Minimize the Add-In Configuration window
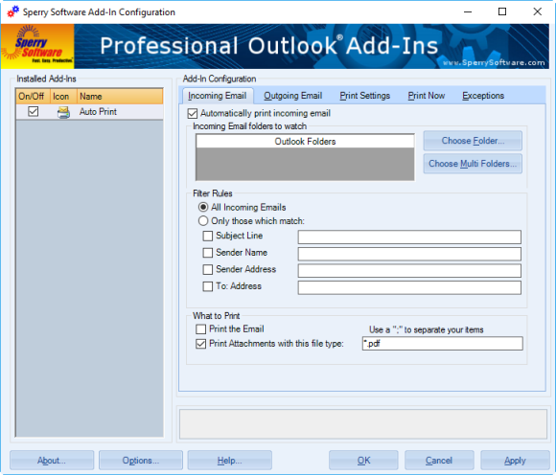Viewport: 556px width, 475px height. pyautogui.click(x=468, y=11)
